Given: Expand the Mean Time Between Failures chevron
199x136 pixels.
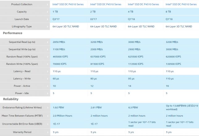Looking at the screenshot, I should point(48,116).
